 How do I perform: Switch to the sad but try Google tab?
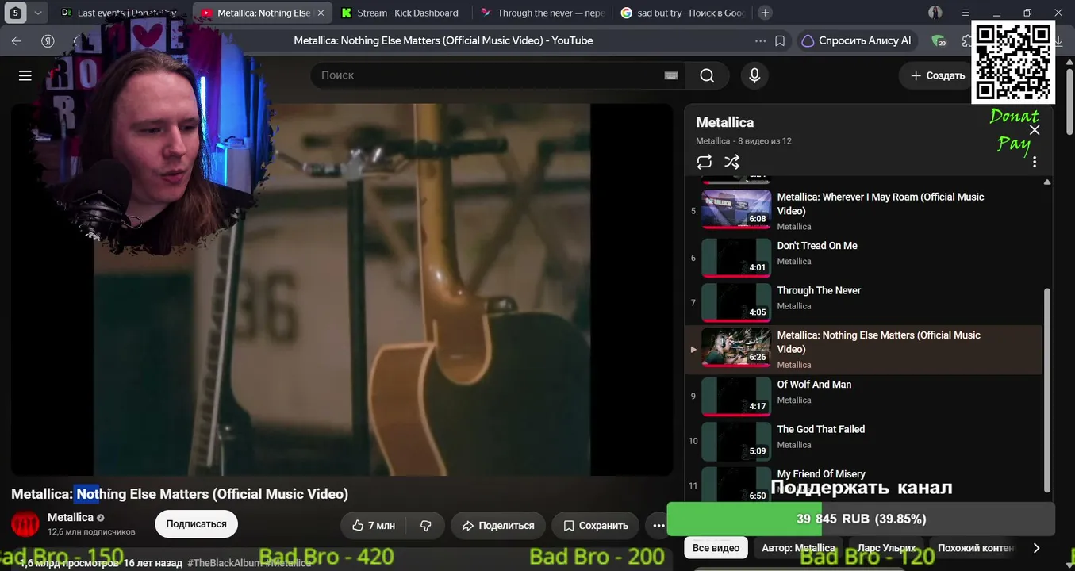[684, 13]
